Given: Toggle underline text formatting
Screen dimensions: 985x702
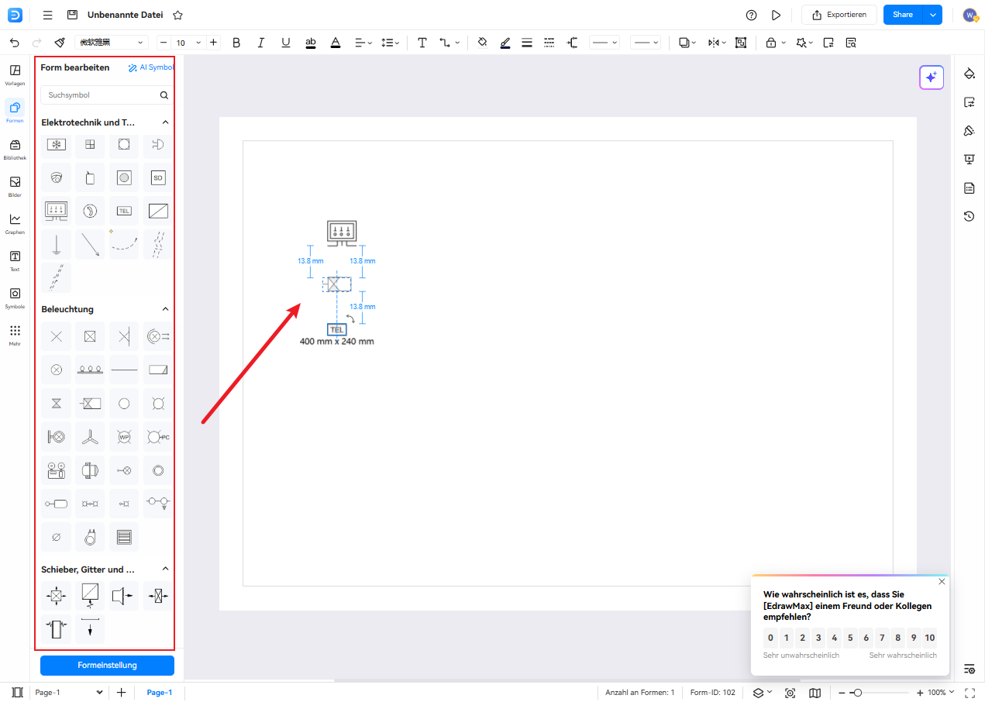Looking at the screenshot, I should [x=286, y=43].
